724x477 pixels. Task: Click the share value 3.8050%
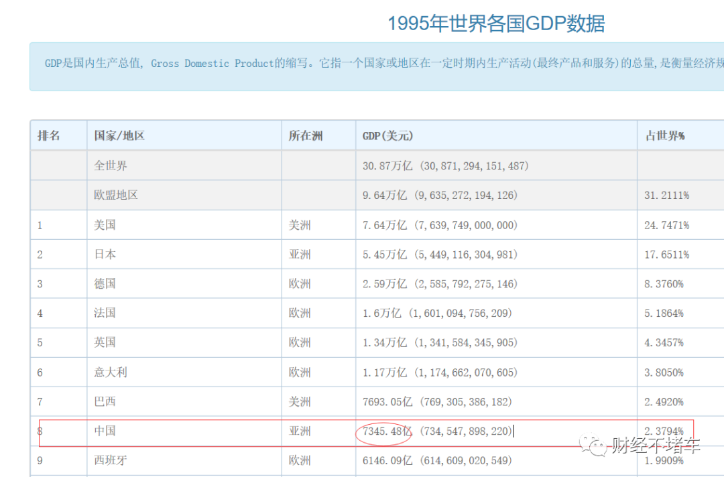point(664,372)
